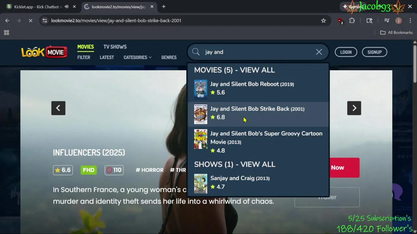The width and height of the screenshot is (417, 234).
Task: Open the red extension icon with badge
Action: click(x=340, y=21)
